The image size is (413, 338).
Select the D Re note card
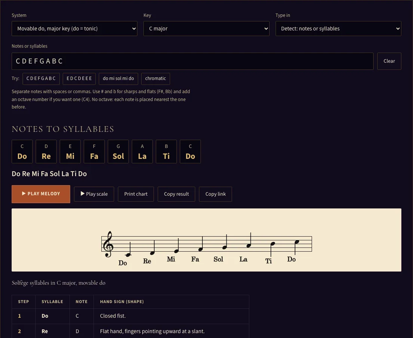(46, 151)
